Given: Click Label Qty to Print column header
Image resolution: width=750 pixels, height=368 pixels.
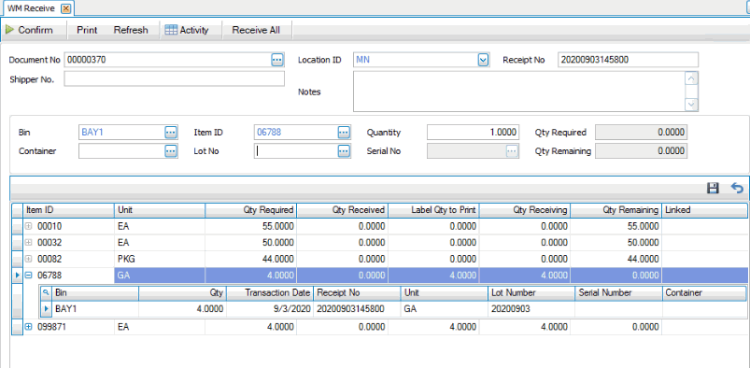Looking at the screenshot, I should point(433,210).
